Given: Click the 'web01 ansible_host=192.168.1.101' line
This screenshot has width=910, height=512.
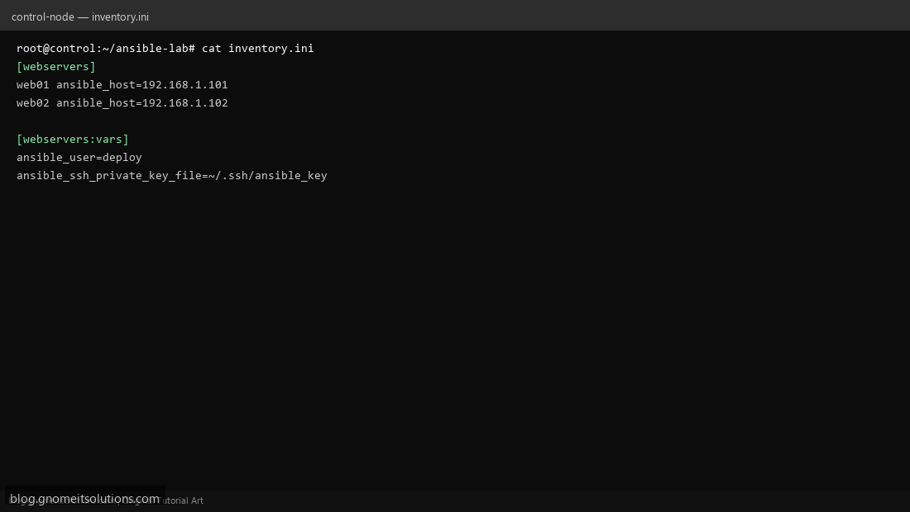Looking at the screenshot, I should 122,84.
